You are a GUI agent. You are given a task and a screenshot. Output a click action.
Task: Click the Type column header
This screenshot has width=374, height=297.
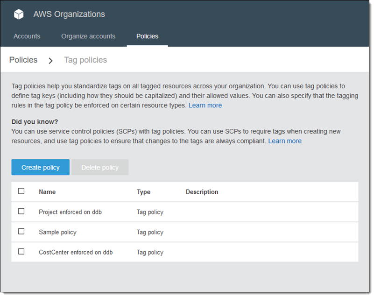click(143, 192)
